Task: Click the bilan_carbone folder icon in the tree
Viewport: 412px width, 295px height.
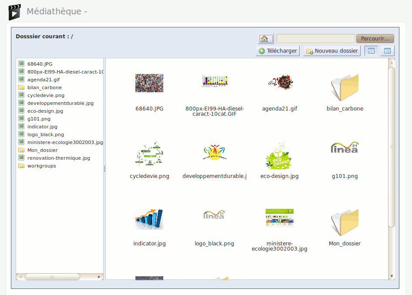Action: [x=21, y=87]
